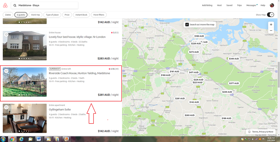The height and width of the screenshot is (142, 280).
Task: Open the Instant Book filter
Action: pos(81,15)
